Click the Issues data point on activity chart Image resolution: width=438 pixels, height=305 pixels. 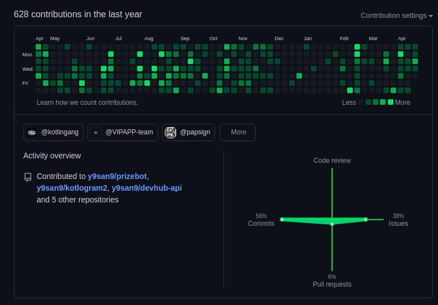[x=366, y=220]
